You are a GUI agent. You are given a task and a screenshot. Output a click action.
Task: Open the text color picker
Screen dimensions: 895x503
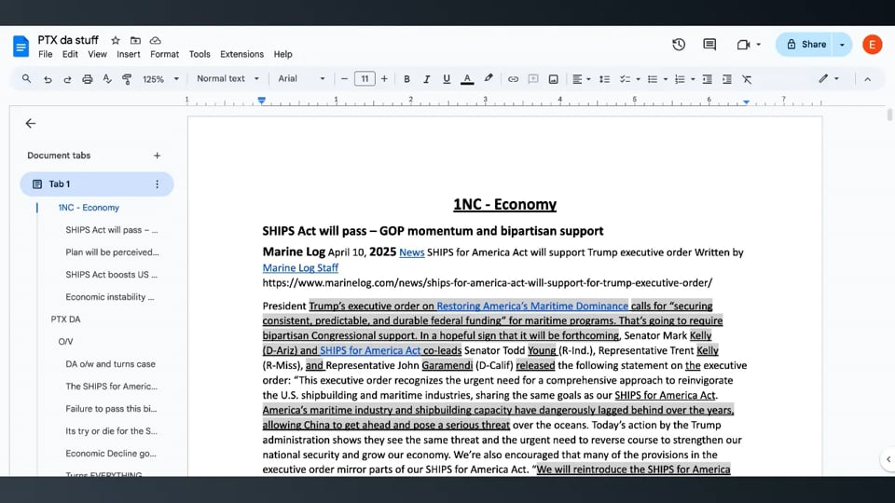coord(467,79)
